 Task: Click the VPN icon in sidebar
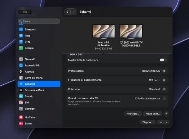[x=21, y=42]
